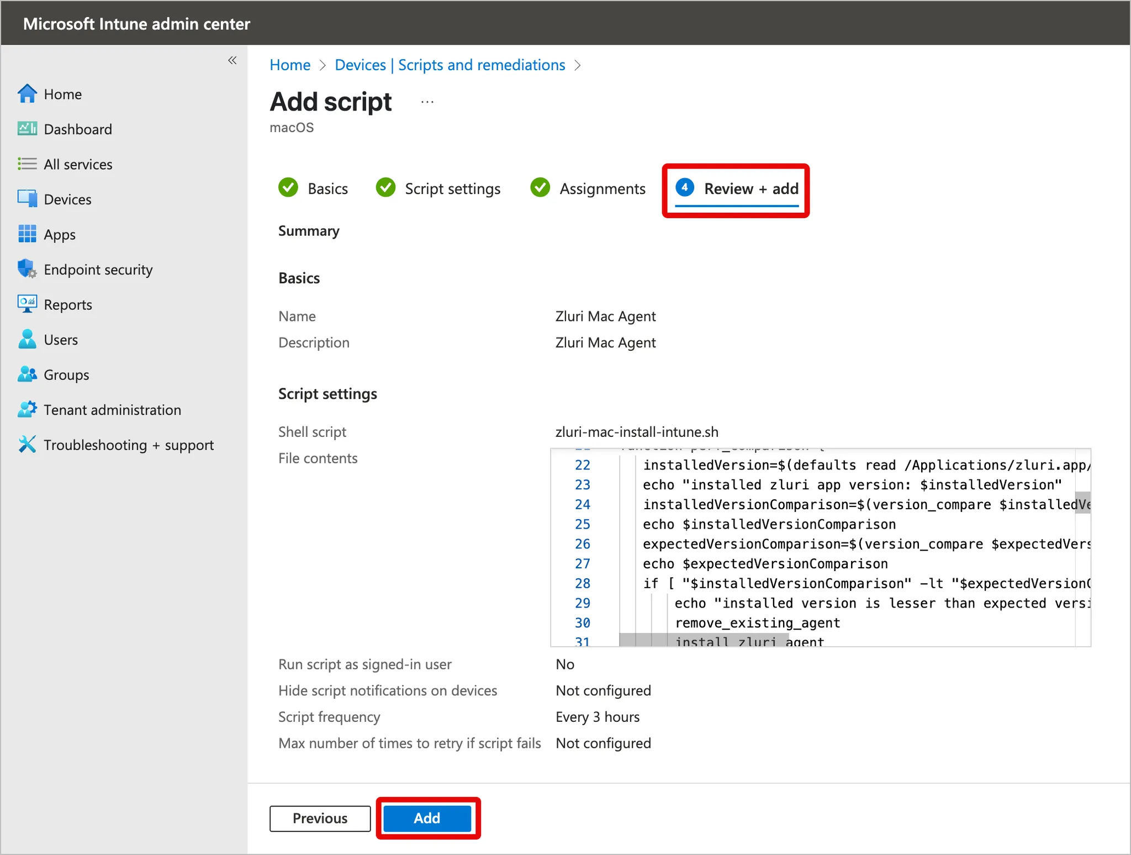Click the Apps grid icon
Image resolution: width=1131 pixels, height=855 pixels.
(x=27, y=234)
